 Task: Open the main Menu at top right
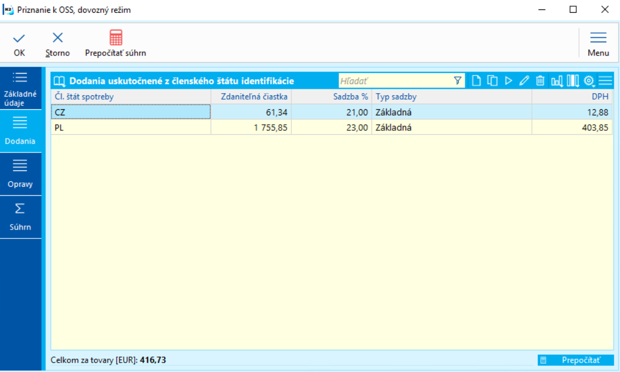(598, 44)
